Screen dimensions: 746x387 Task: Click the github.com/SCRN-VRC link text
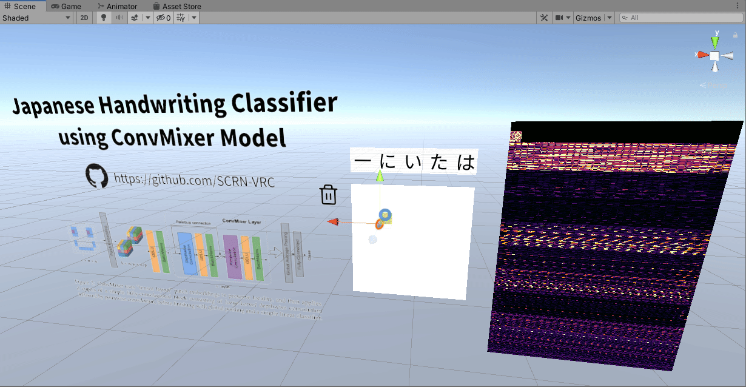pos(194,180)
